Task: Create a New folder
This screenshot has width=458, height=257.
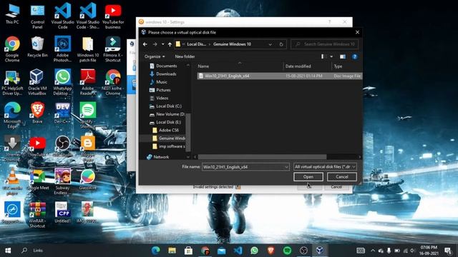Action: coord(185,56)
